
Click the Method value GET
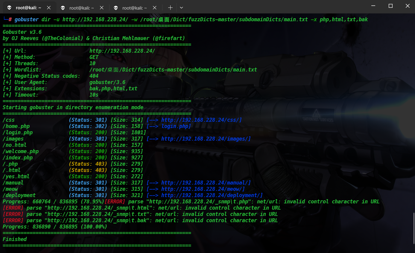94,57
